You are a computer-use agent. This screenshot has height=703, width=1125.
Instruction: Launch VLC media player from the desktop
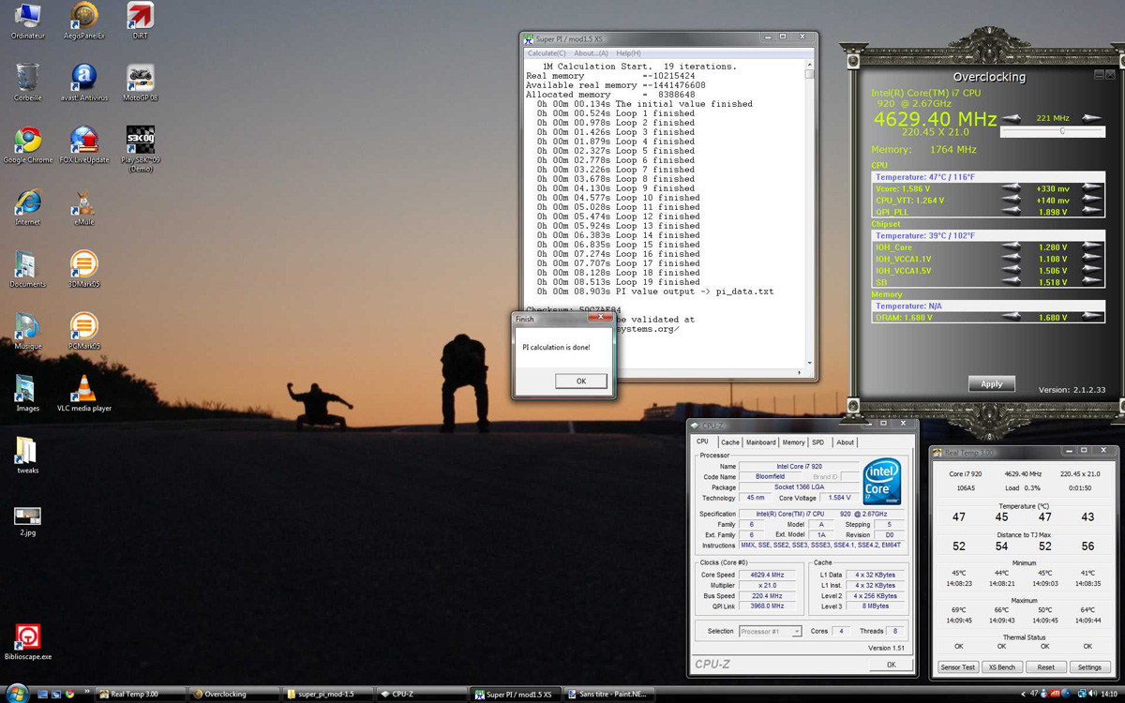tap(84, 393)
